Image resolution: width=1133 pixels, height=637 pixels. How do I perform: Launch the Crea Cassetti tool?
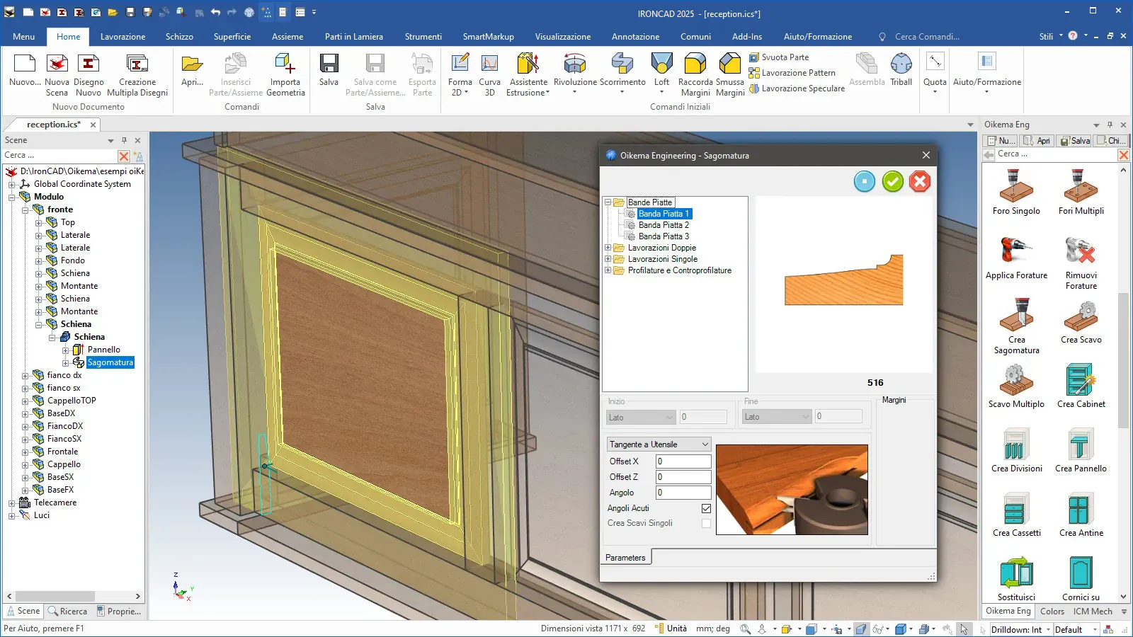point(1016,509)
